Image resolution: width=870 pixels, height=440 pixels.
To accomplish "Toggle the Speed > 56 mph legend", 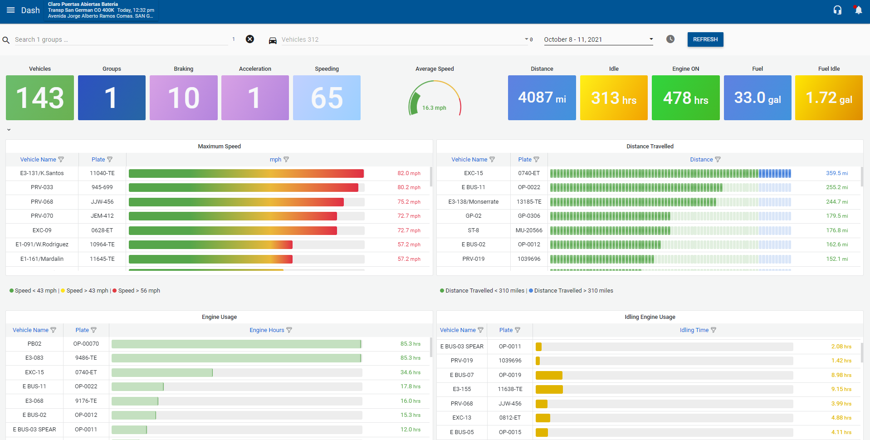I will [x=136, y=291].
